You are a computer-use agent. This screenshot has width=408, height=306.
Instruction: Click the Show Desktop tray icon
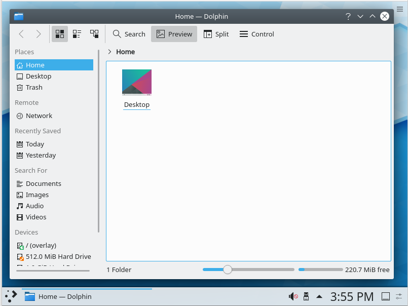pos(385,296)
